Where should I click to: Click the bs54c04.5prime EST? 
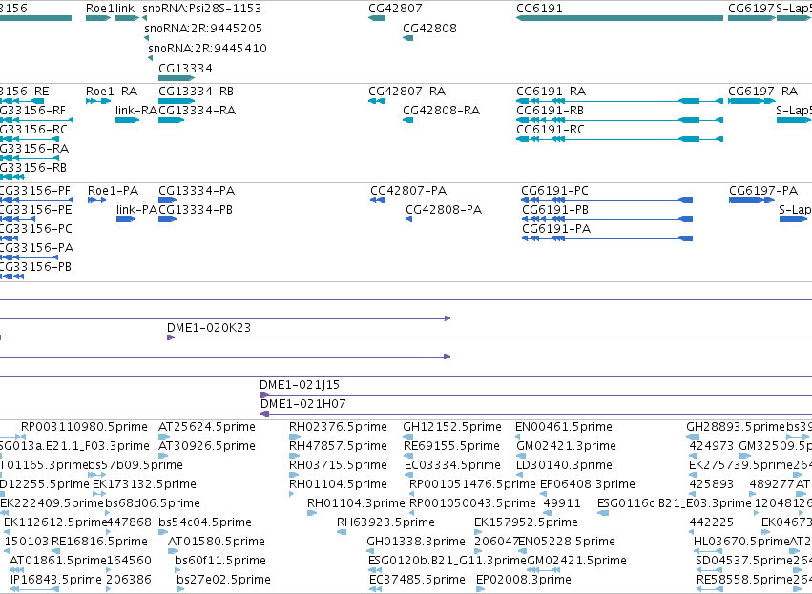pos(163,532)
